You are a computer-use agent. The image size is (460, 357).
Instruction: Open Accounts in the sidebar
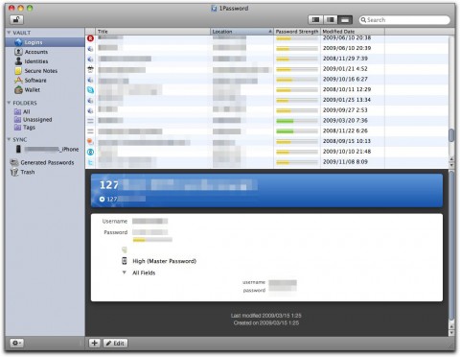tap(36, 52)
